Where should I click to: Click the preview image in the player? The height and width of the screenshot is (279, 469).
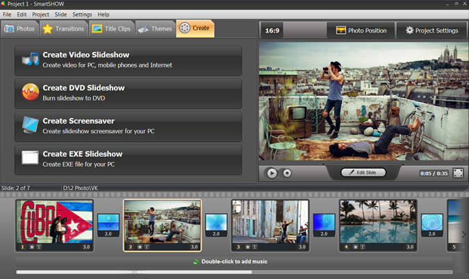(x=363, y=101)
